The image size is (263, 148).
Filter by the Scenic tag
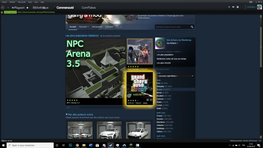click(159, 89)
